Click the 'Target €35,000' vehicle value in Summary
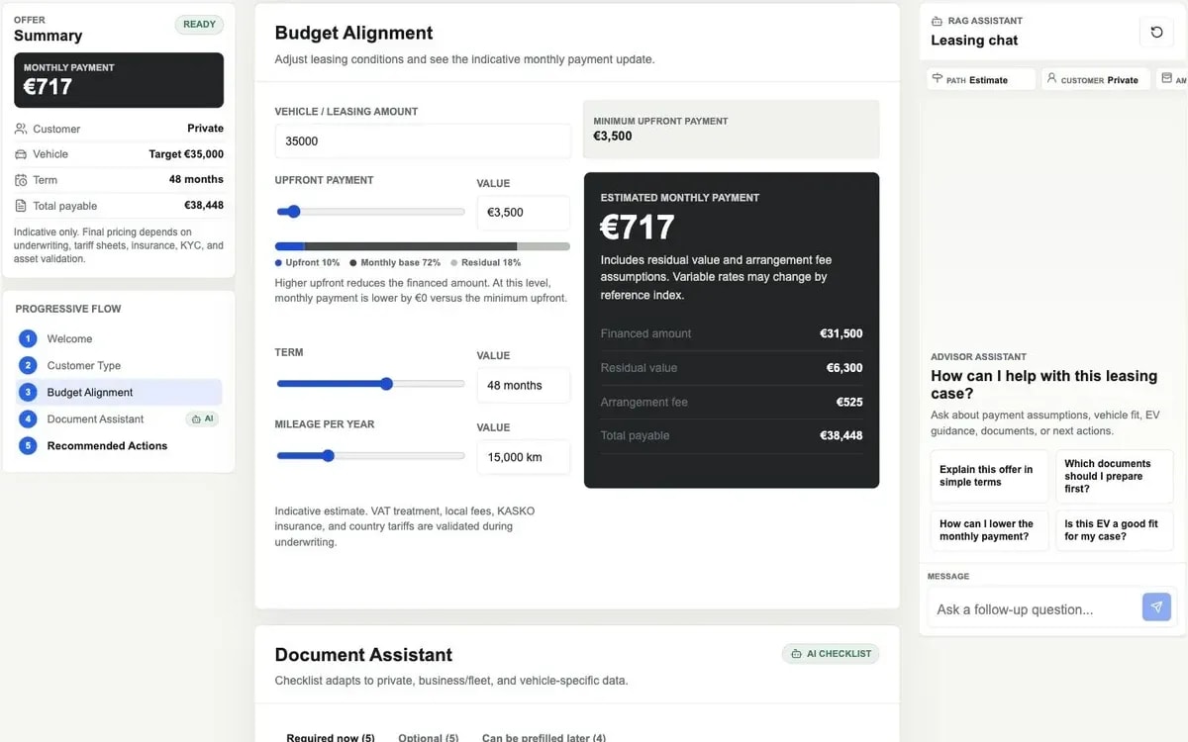This screenshot has width=1188, height=742. [x=186, y=154]
